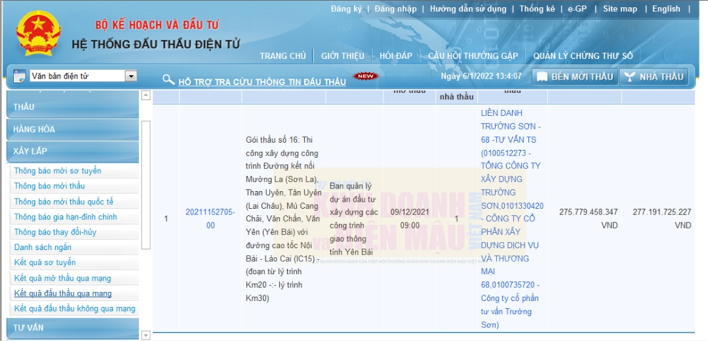The image size is (708, 341).
Task: Collapse the Xây lắp sidebar section
Action: click(72, 151)
